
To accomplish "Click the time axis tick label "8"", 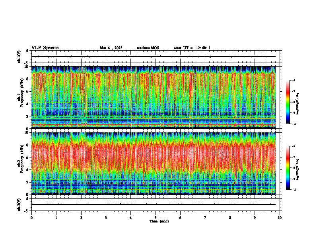I will (230, 218).
